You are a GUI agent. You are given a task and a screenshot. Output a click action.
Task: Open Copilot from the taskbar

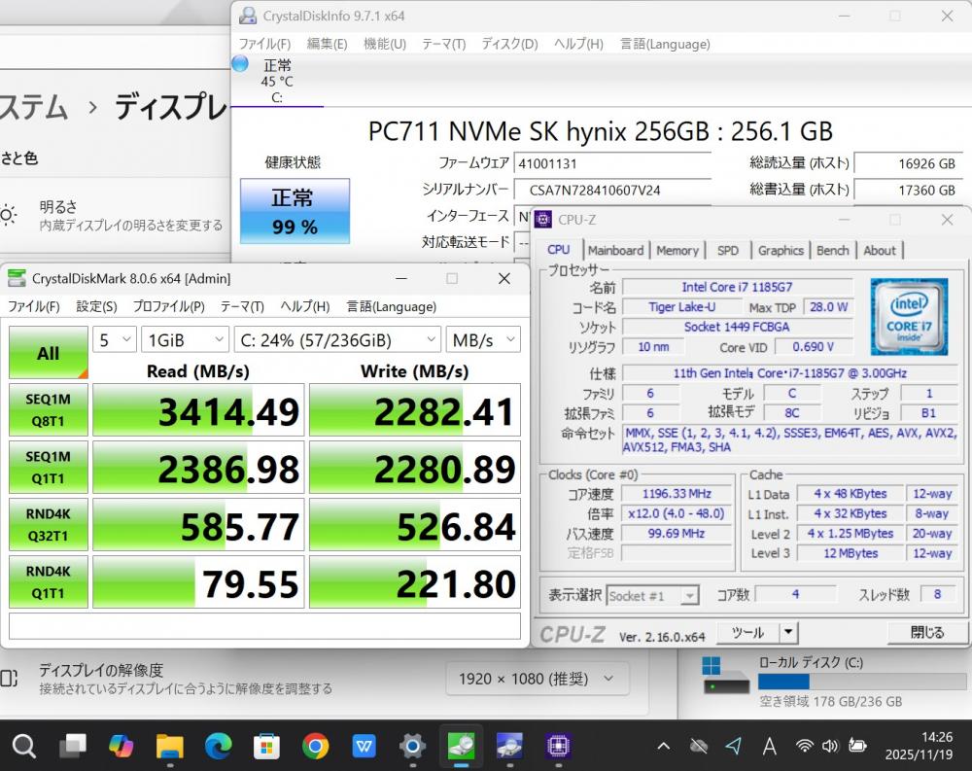click(121, 746)
